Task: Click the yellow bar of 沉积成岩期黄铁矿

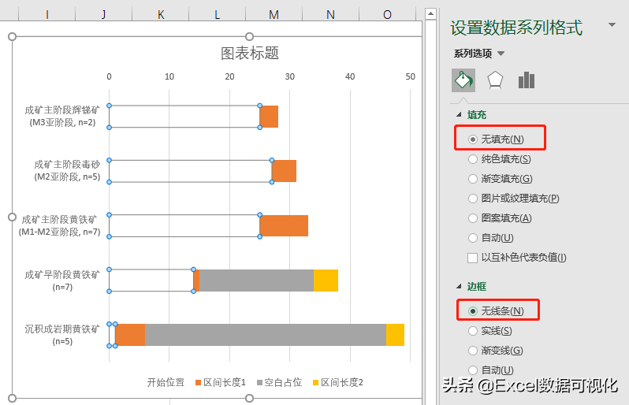Action: pos(396,335)
